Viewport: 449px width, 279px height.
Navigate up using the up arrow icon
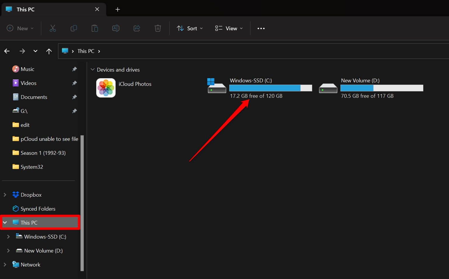(49, 51)
